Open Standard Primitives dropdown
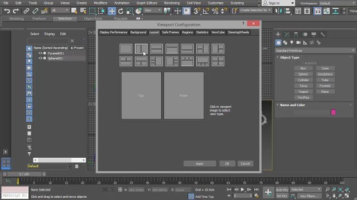 pyautogui.click(x=315, y=51)
